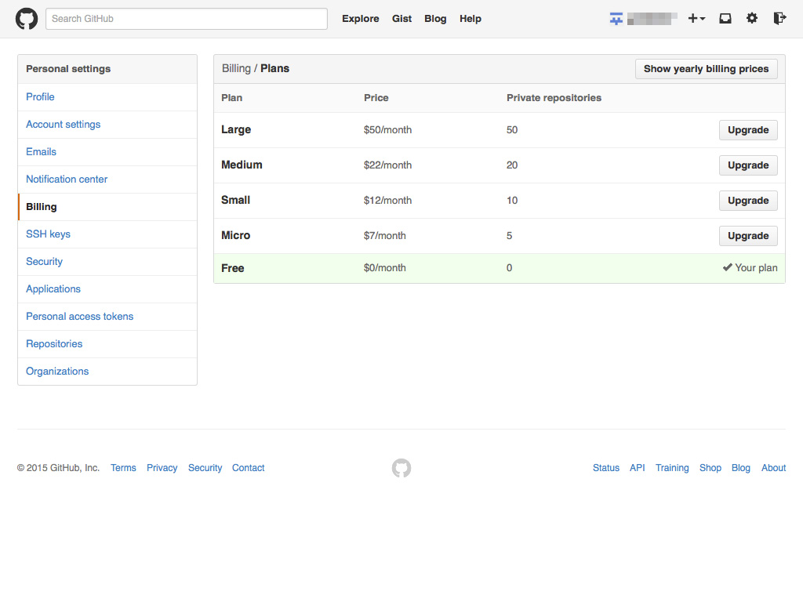Open settings via the gear icon

tap(752, 19)
